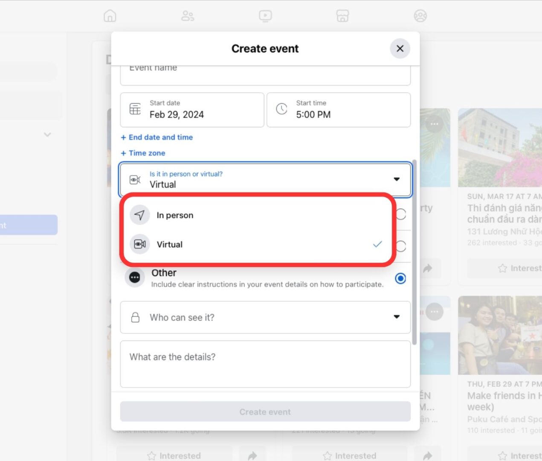Open the 'Make friends in' event title

pos(504,401)
